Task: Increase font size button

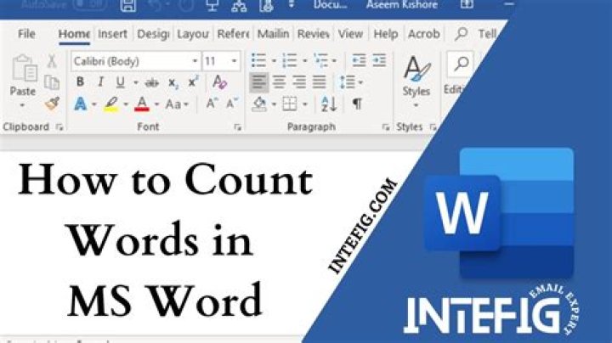Action: coord(212,104)
